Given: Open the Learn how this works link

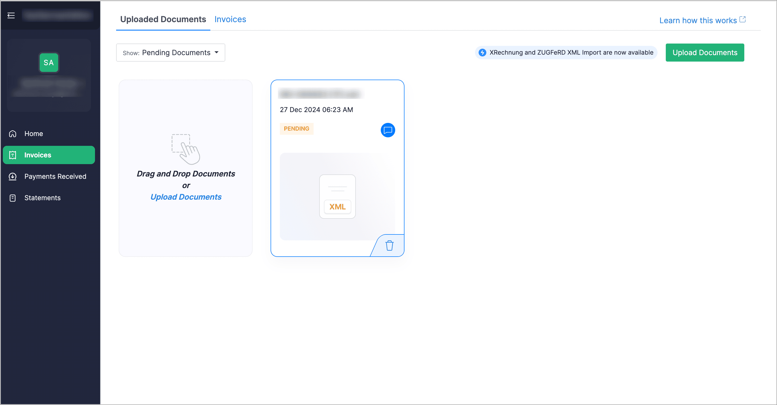Looking at the screenshot, I should (x=698, y=21).
